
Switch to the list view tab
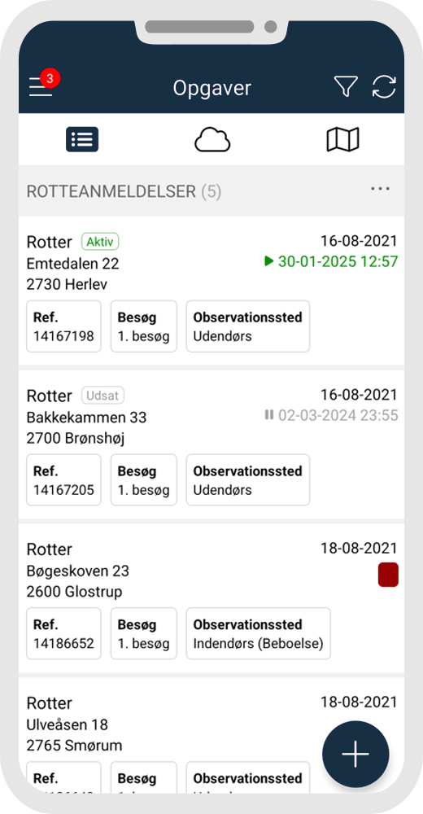point(82,140)
